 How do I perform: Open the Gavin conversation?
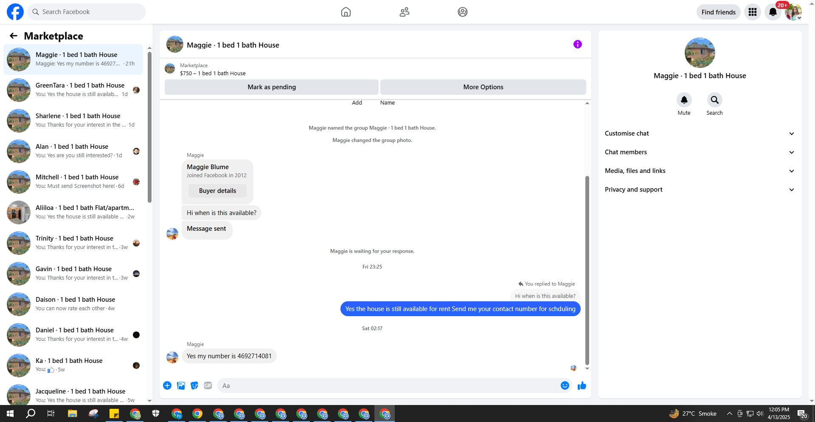73,274
